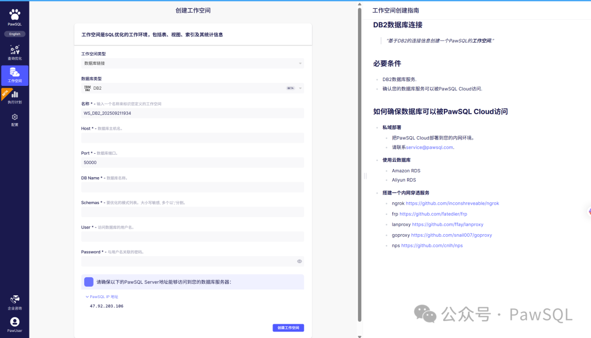Viewport: 591px width, 338px height.
Task: Click the blue info icon in server notice
Action: click(x=89, y=282)
